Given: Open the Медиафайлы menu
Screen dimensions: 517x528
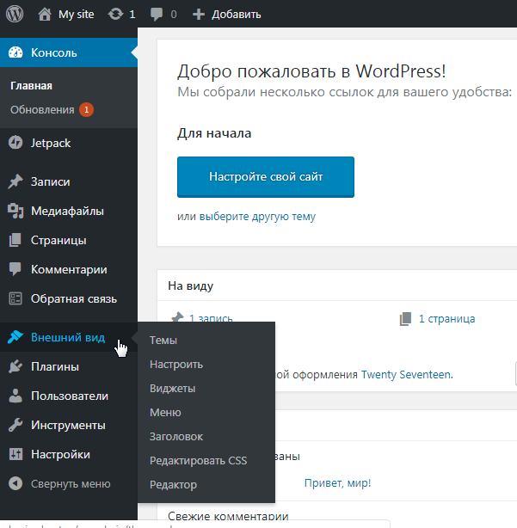Looking at the screenshot, I should pyautogui.click(x=69, y=212).
